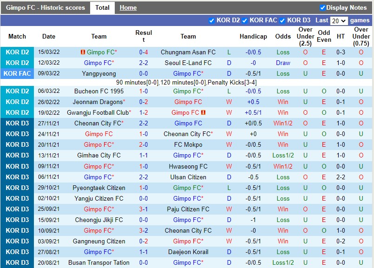Click the Gimpo FC - Historic scores title
Screen dimensions: 374x268
tap(46, 7)
